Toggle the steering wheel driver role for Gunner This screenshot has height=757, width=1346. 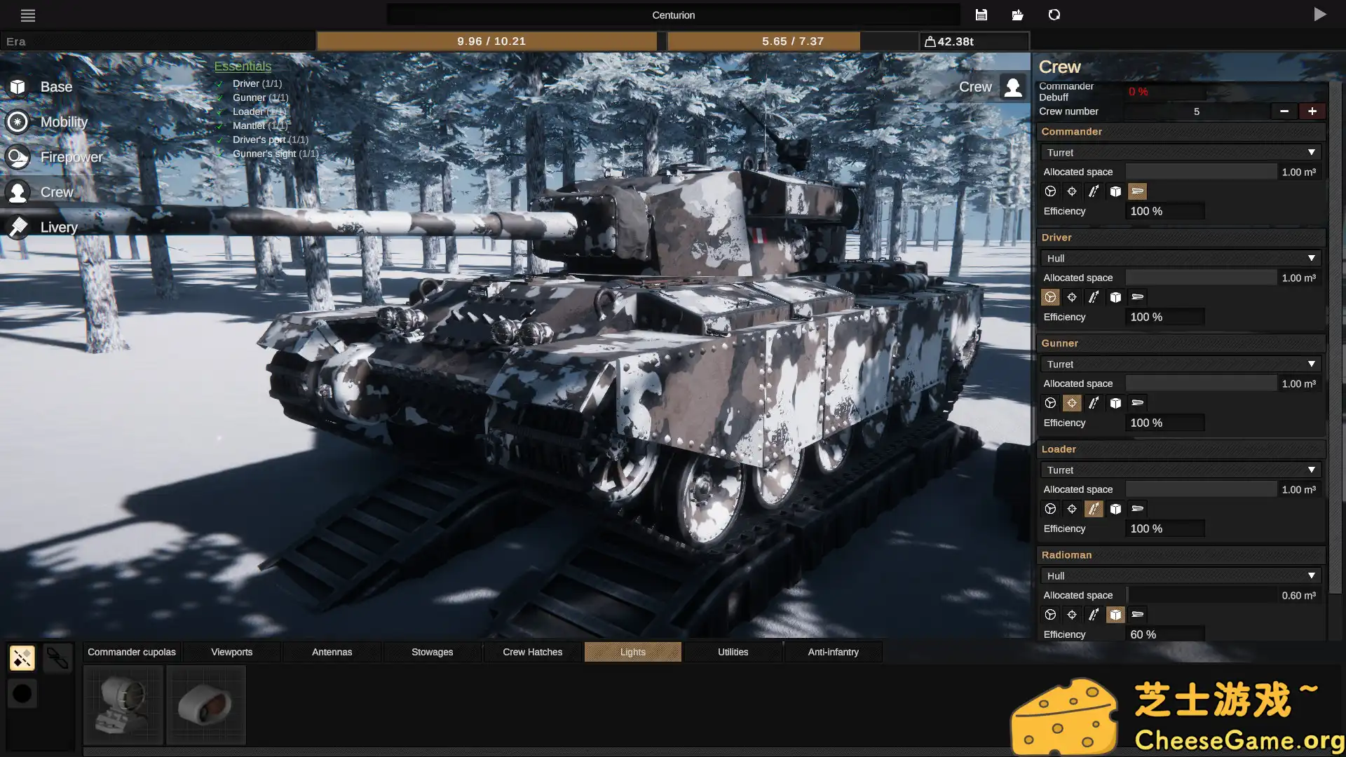point(1049,403)
